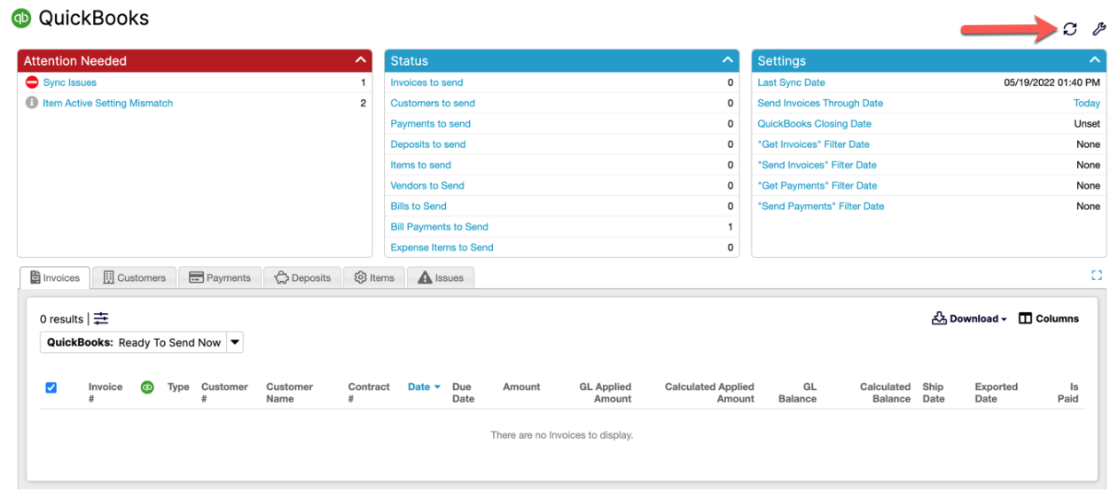Open the Expense Items to Send link

pos(442,247)
